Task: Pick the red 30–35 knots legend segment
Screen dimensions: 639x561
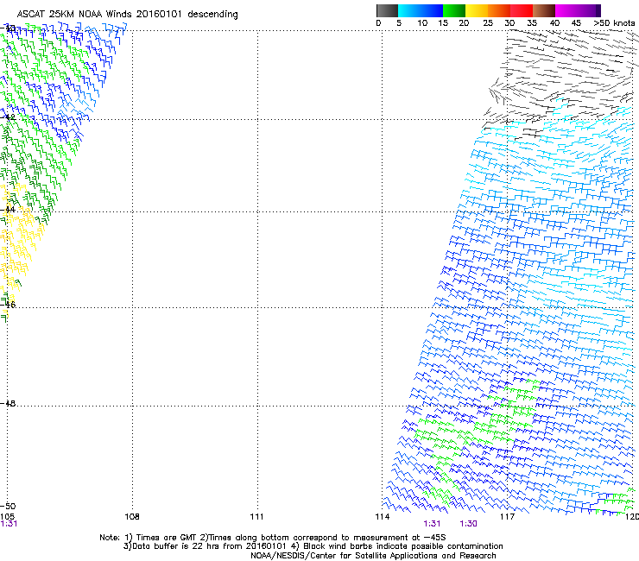Action: coord(522,10)
